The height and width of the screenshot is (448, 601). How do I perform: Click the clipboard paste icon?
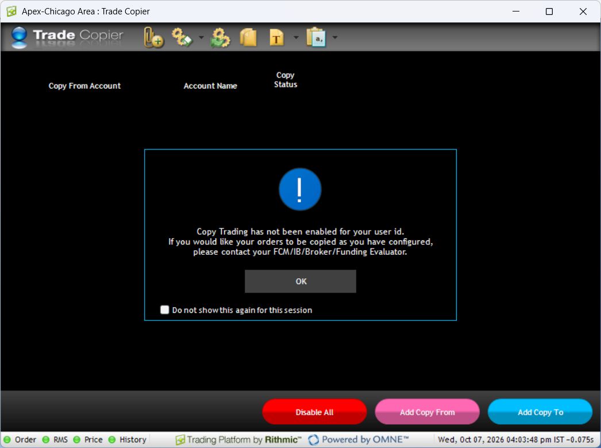(x=316, y=37)
